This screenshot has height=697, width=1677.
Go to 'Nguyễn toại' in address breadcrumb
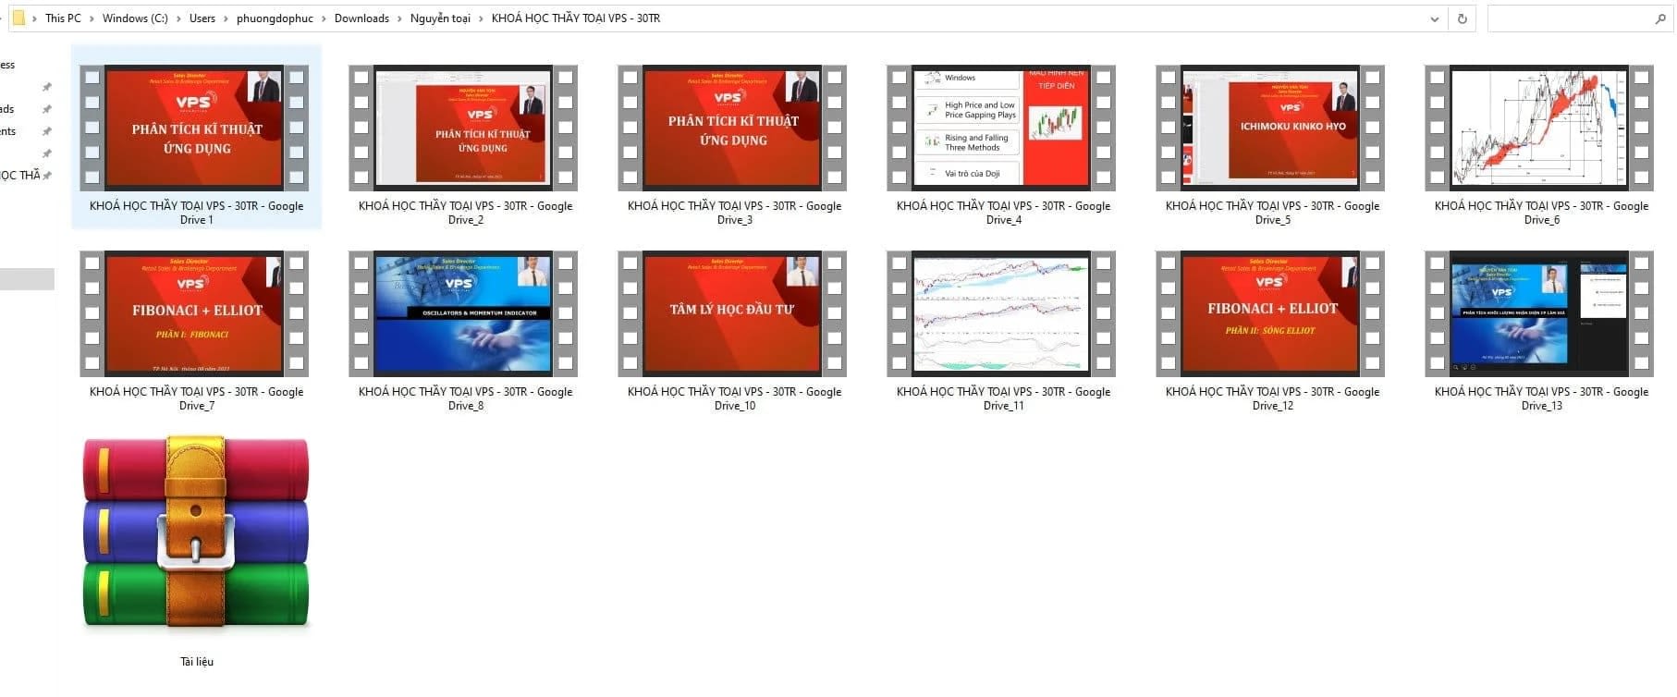point(440,18)
